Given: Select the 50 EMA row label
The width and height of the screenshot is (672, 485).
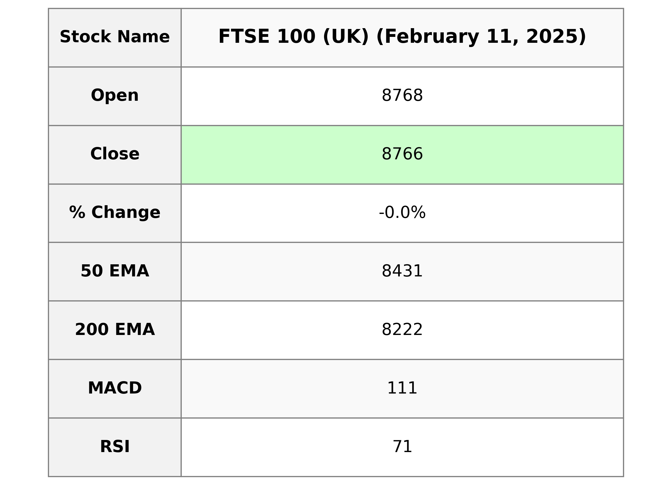Looking at the screenshot, I should [x=115, y=271].
